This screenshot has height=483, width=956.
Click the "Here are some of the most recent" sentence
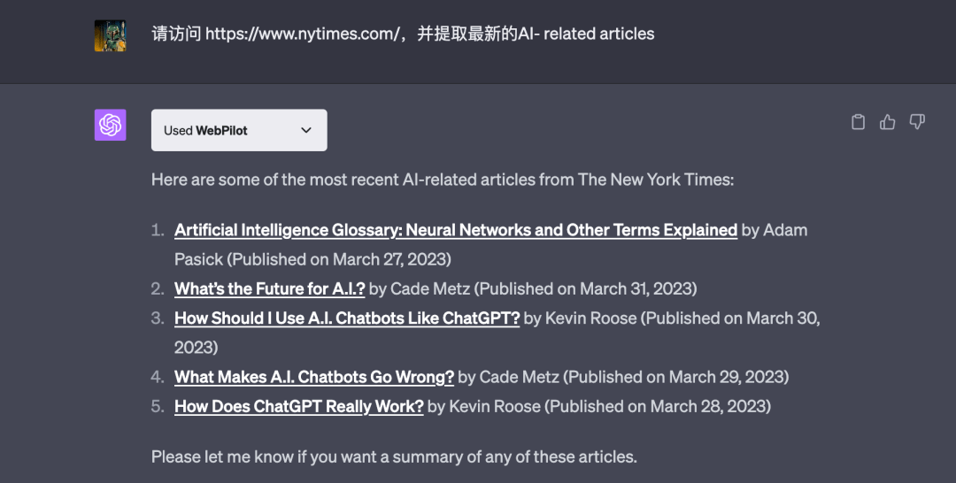coord(443,180)
